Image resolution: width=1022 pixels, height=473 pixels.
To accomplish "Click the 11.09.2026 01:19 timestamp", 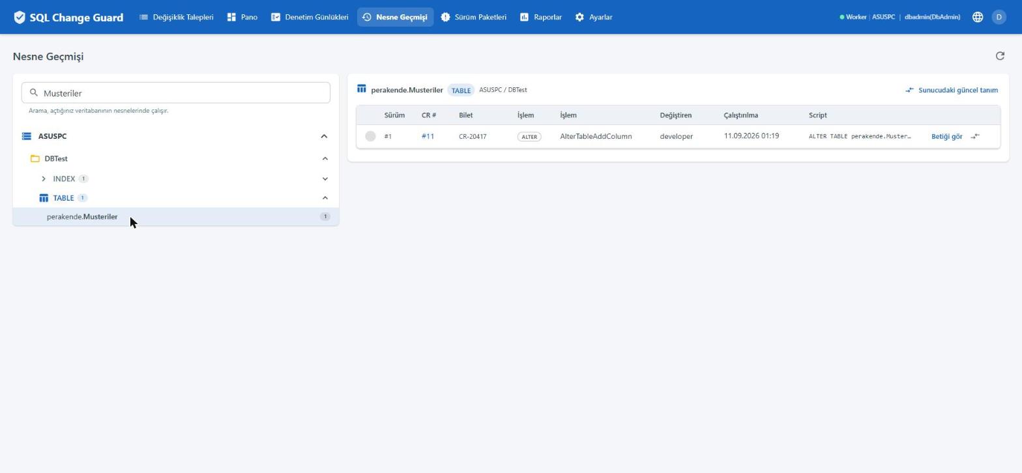I will (x=751, y=136).
